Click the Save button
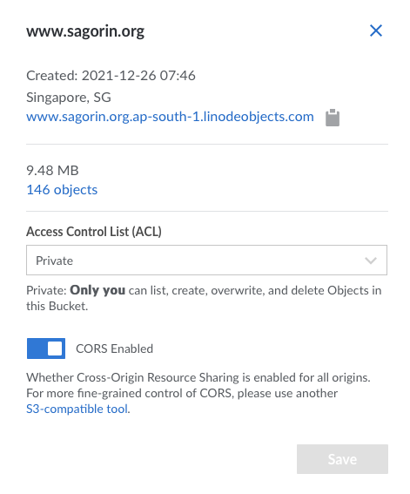The height and width of the screenshot is (494, 410). coord(342,459)
